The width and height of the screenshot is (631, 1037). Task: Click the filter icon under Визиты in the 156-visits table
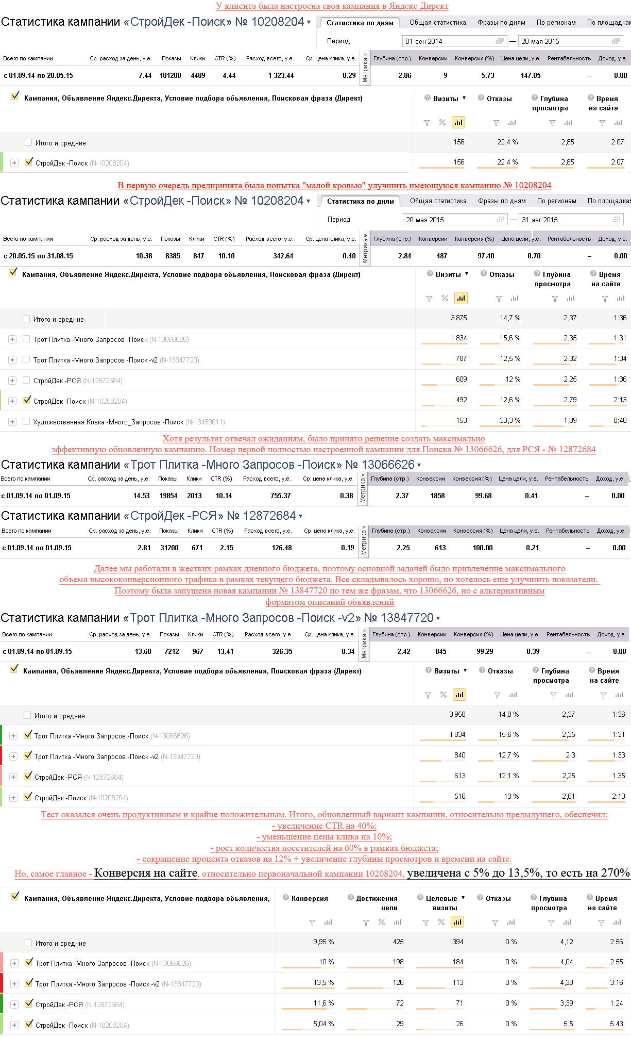(x=427, y=123)
